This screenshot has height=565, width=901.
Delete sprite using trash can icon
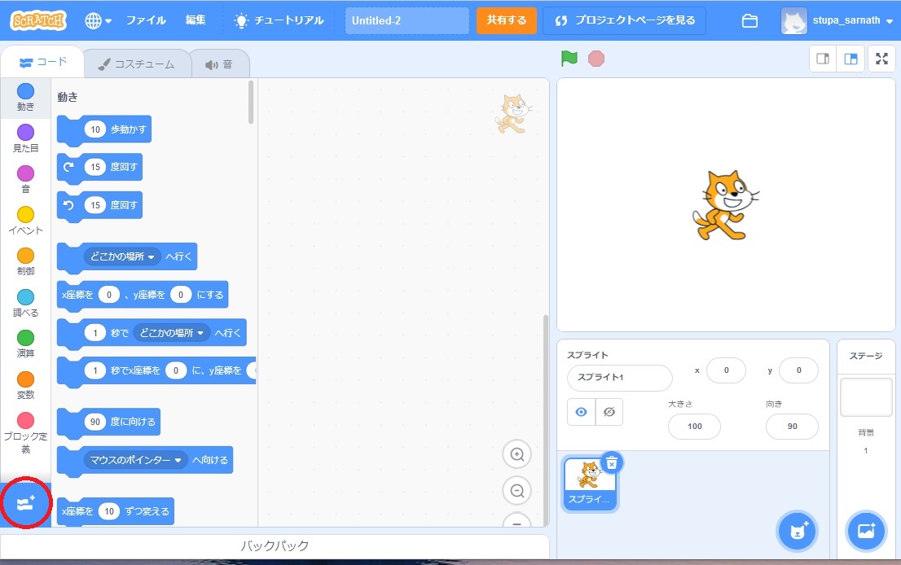pos(612,462)
